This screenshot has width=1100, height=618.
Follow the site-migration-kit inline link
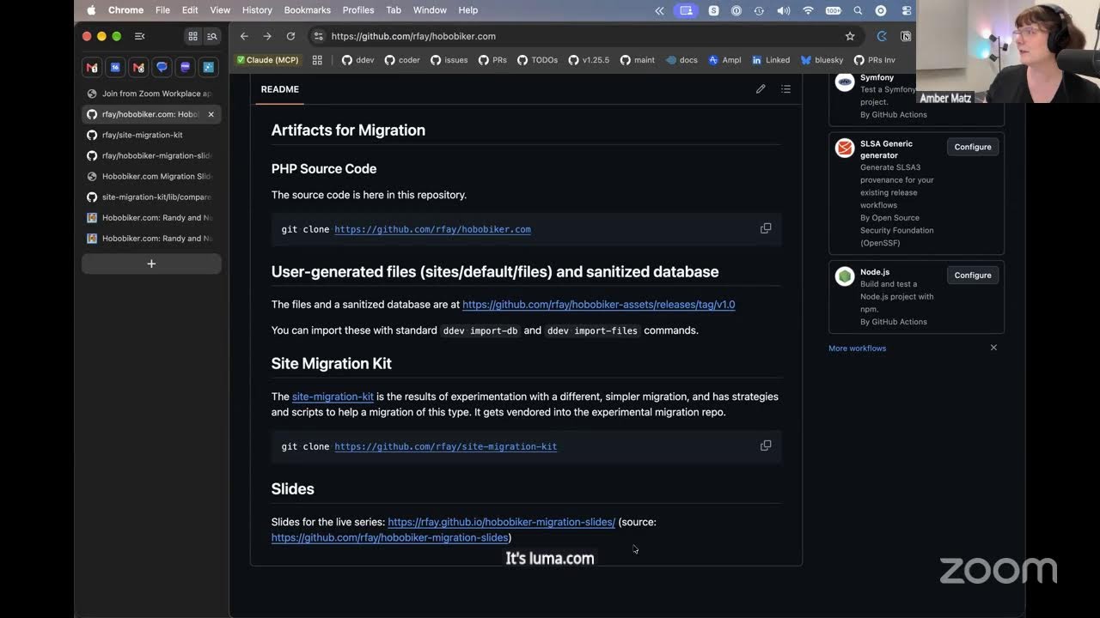coord(333,397)
